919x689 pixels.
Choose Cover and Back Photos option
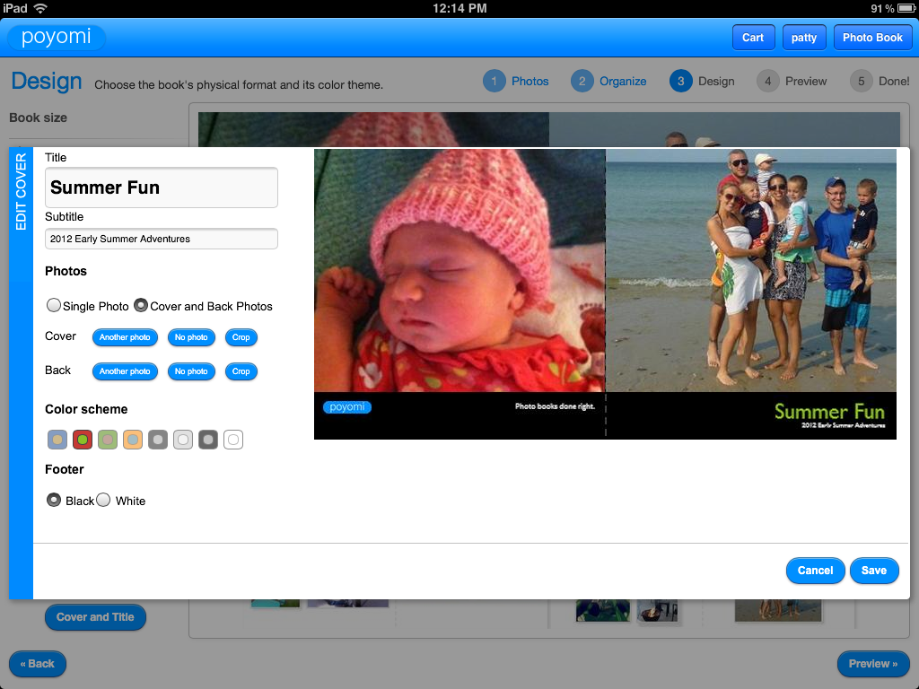141,306
